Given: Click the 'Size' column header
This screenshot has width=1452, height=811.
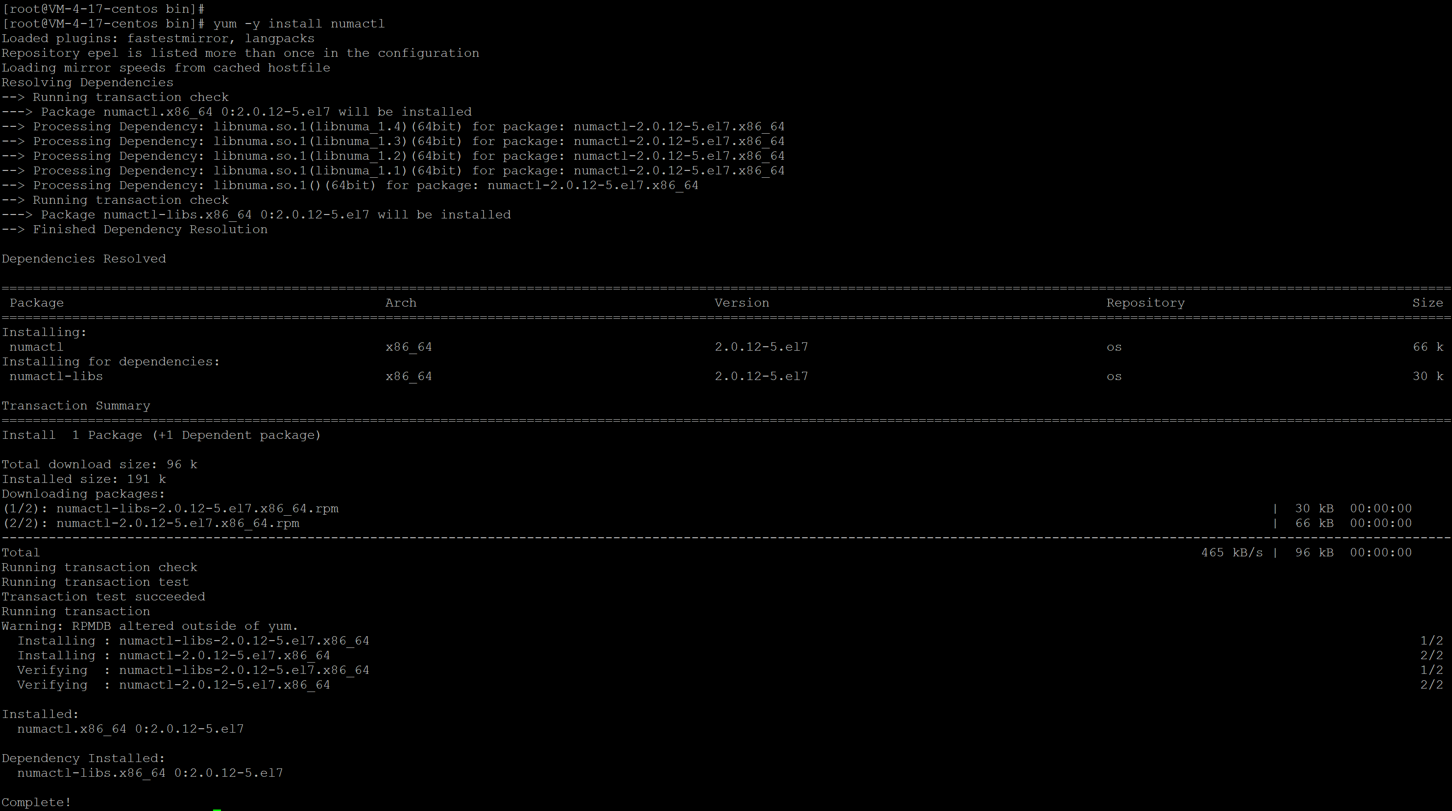Looking at the screenshot, I should pyautogui.click(x=1427, y=303).
